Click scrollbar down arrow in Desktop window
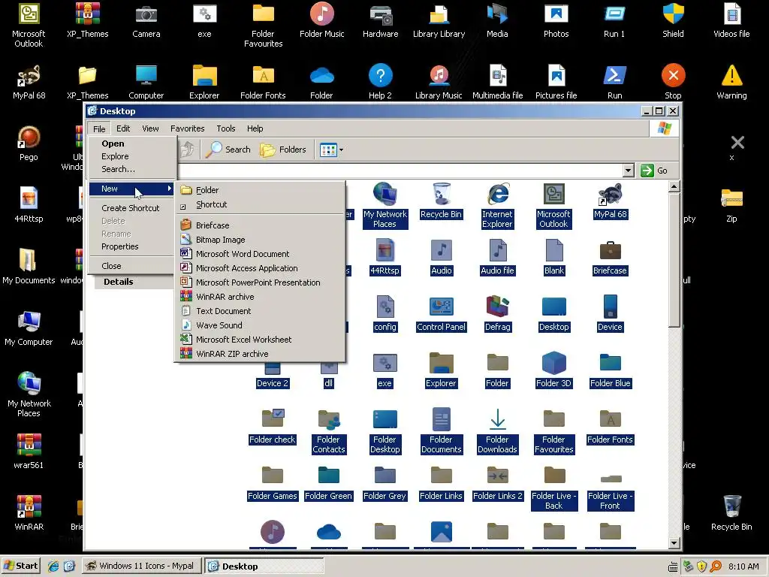Viewport: 769px width, 577px height. coord(674,542)
